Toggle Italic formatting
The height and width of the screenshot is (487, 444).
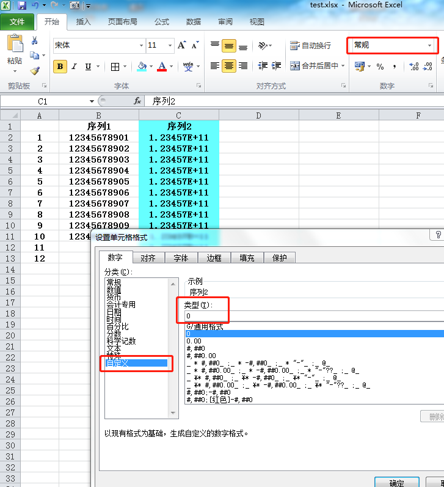75,67
